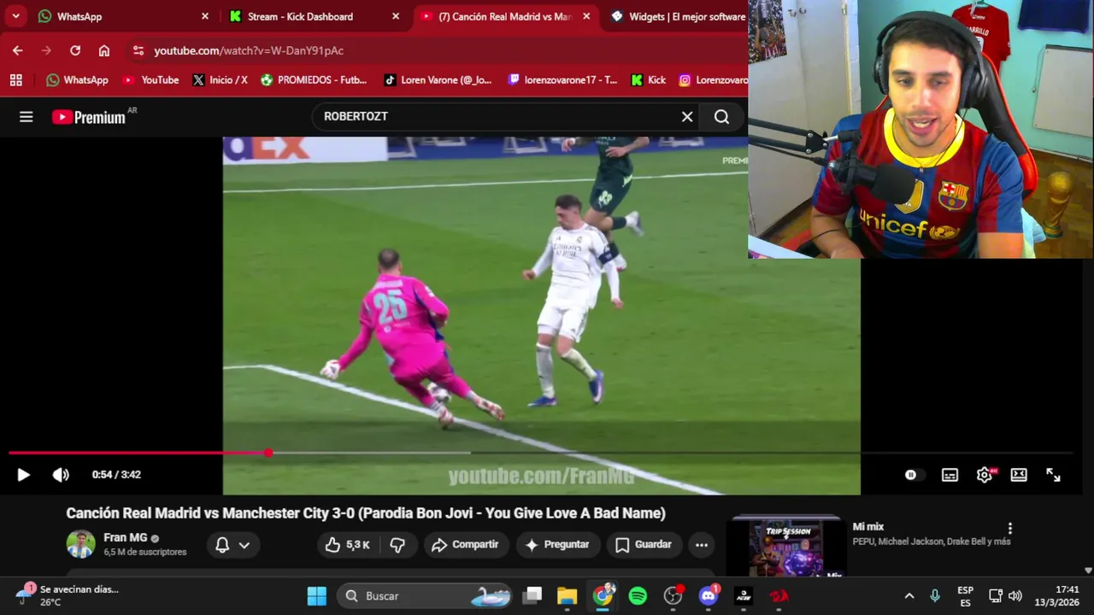Open the bookmarks apps grid icon

15,79
